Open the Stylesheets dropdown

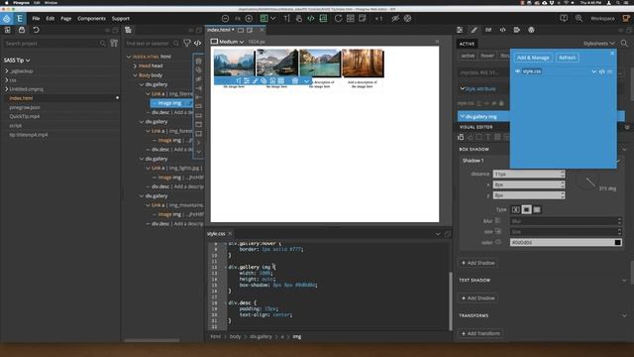[598, 44]
